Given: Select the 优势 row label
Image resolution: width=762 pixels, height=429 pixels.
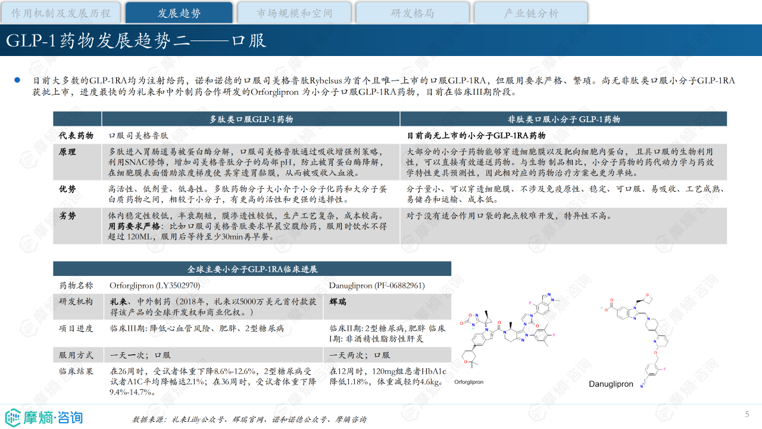Looking at the screenshot, I should point(67,189).
